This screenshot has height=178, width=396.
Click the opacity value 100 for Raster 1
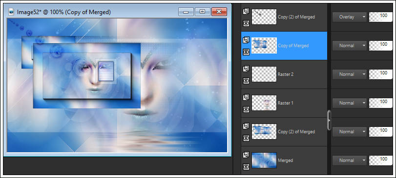point(384,102)
